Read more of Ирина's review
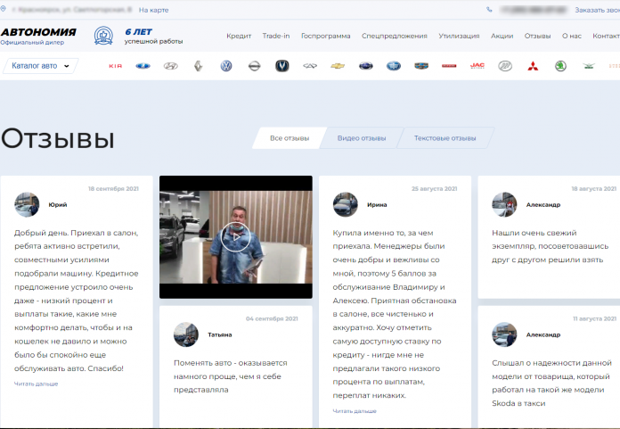The image size is (620, 429). (x=355, y=411)
